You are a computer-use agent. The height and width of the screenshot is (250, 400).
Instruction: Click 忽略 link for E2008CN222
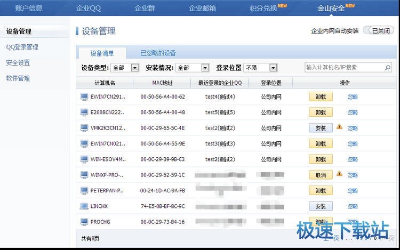(x=353, y=112)
